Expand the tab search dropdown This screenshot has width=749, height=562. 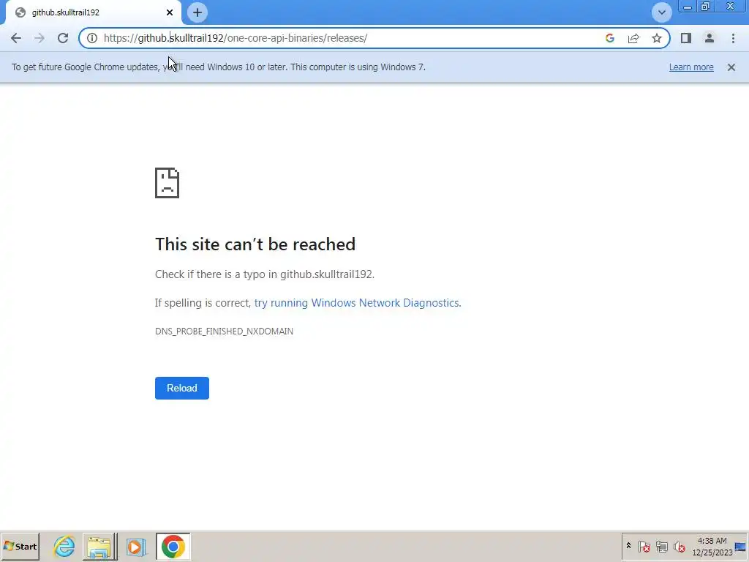pyautogui.click(x=661, y=12)
